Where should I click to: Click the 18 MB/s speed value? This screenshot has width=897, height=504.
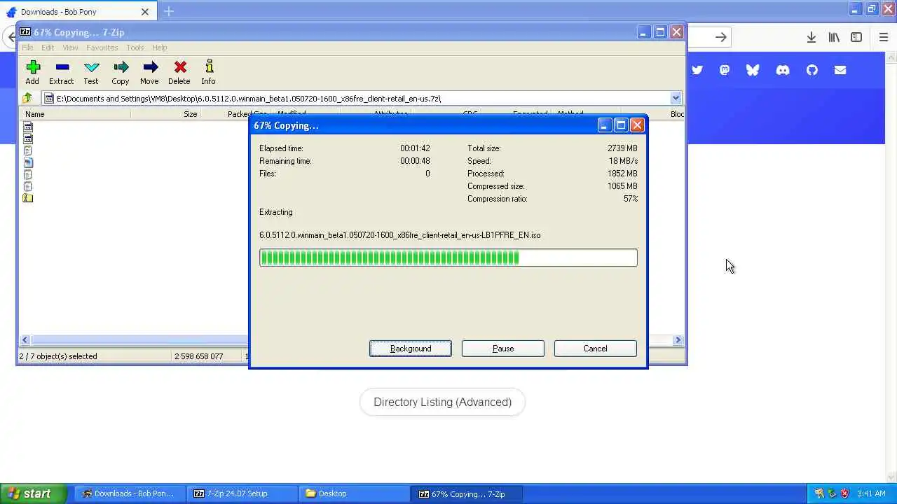click(623, 161)
